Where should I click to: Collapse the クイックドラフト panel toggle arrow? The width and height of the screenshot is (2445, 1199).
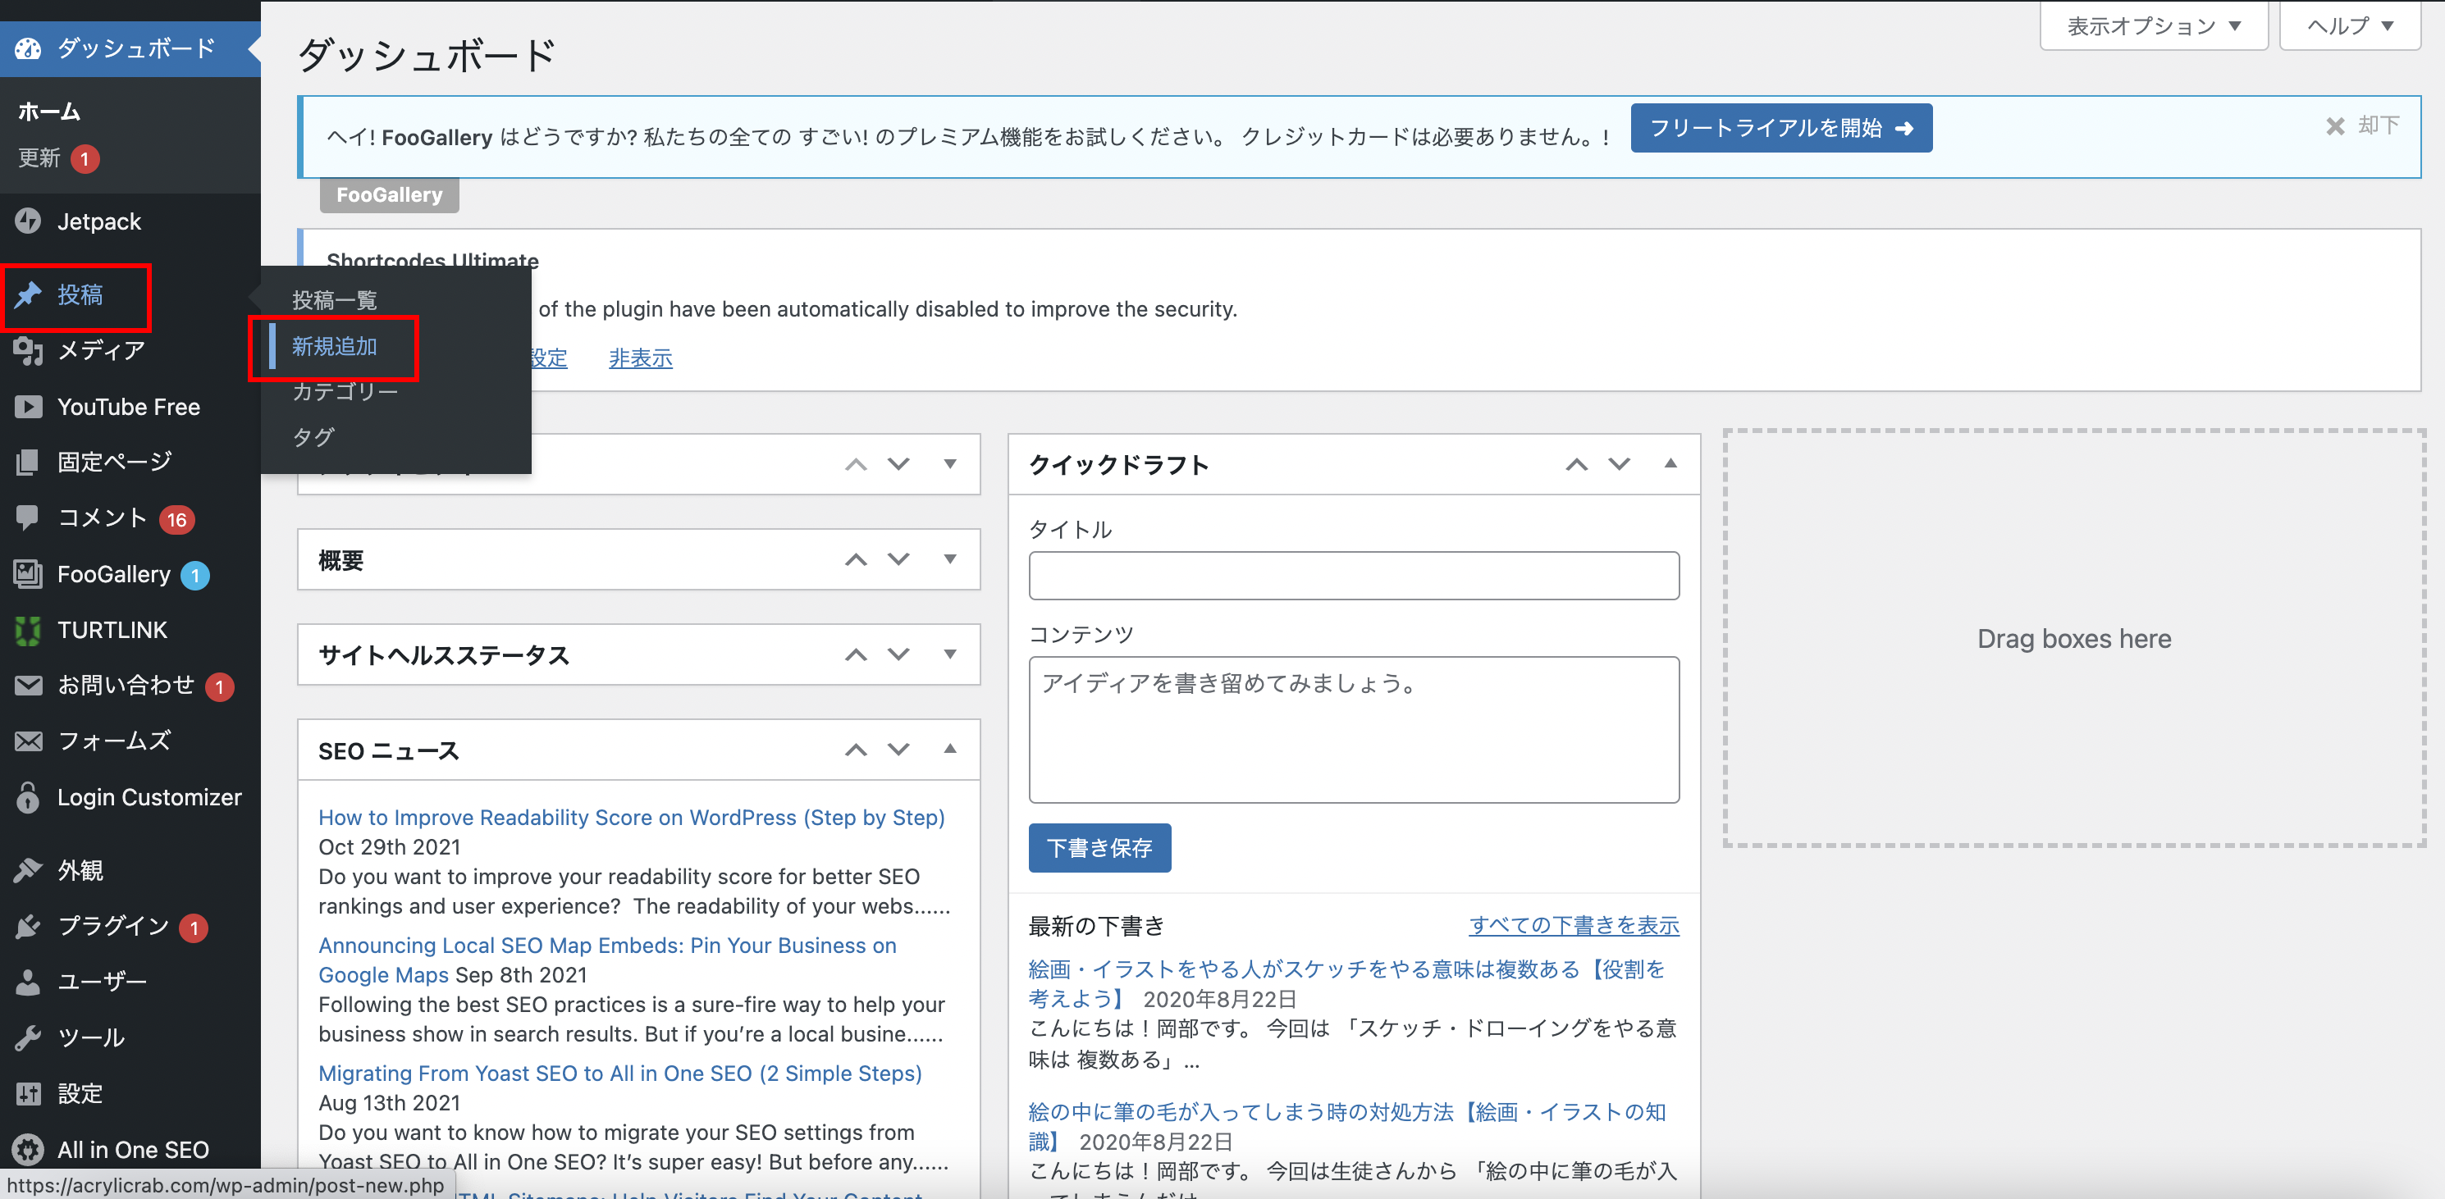[x=1670, y=464]
